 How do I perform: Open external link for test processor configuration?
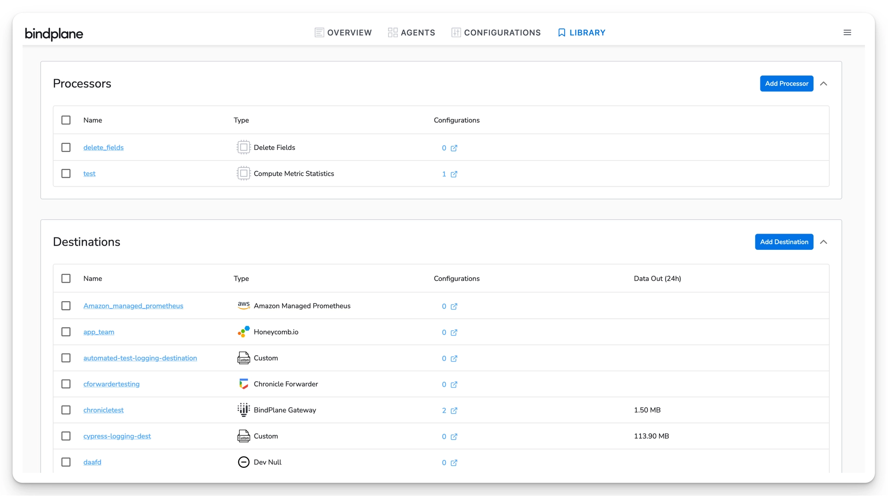click(454, 175)
